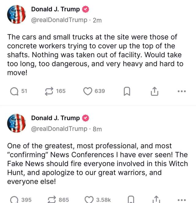Click @realDonaldTrump handle on second post

click(x=59, y=129)
